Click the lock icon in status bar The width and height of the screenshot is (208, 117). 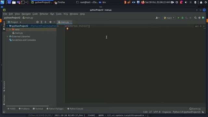point(203,112)
